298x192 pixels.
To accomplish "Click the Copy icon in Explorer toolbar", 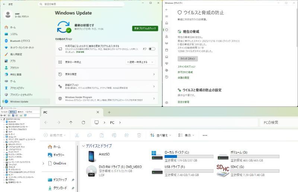I will [x=89, y=135].
